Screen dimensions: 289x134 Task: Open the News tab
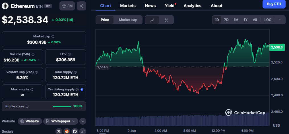click(x=150, y=6)
